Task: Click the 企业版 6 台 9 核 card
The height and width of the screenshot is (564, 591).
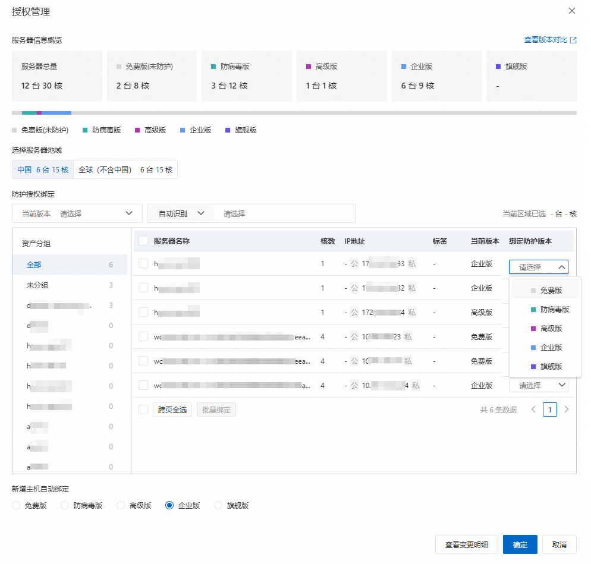Action: (436, 76)
